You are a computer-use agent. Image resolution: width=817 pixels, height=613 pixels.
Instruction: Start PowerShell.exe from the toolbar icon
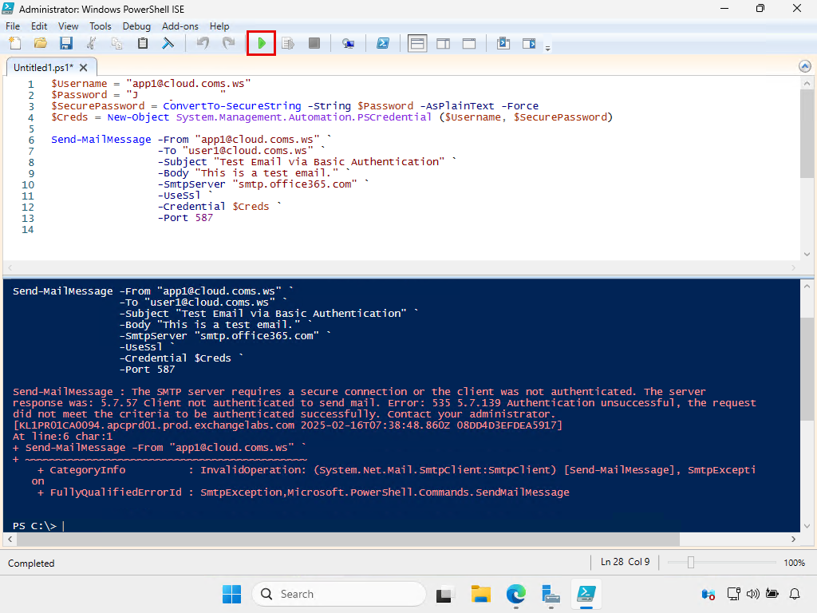[383, 43]
